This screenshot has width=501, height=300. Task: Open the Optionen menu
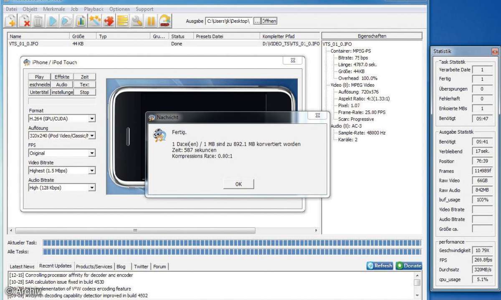(x=119, y=9)
